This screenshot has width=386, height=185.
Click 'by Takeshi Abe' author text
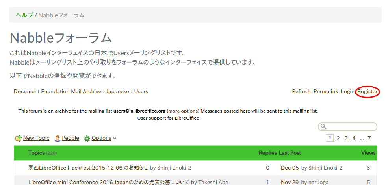click(x=210, y=182)
